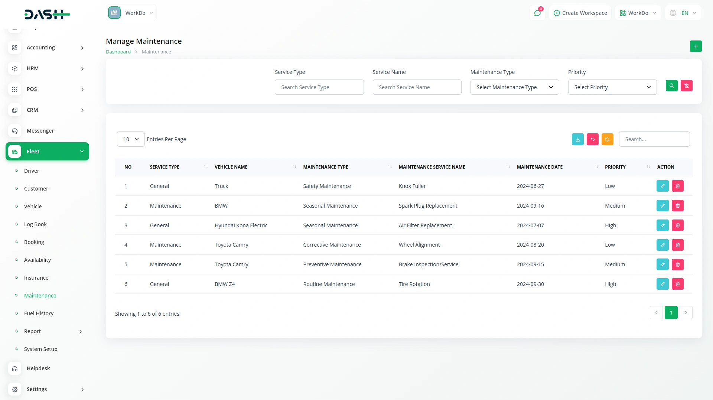Viewport: 713px width, 400px height.
Task: Open the EN language dropdown
Action: point(683,13)
